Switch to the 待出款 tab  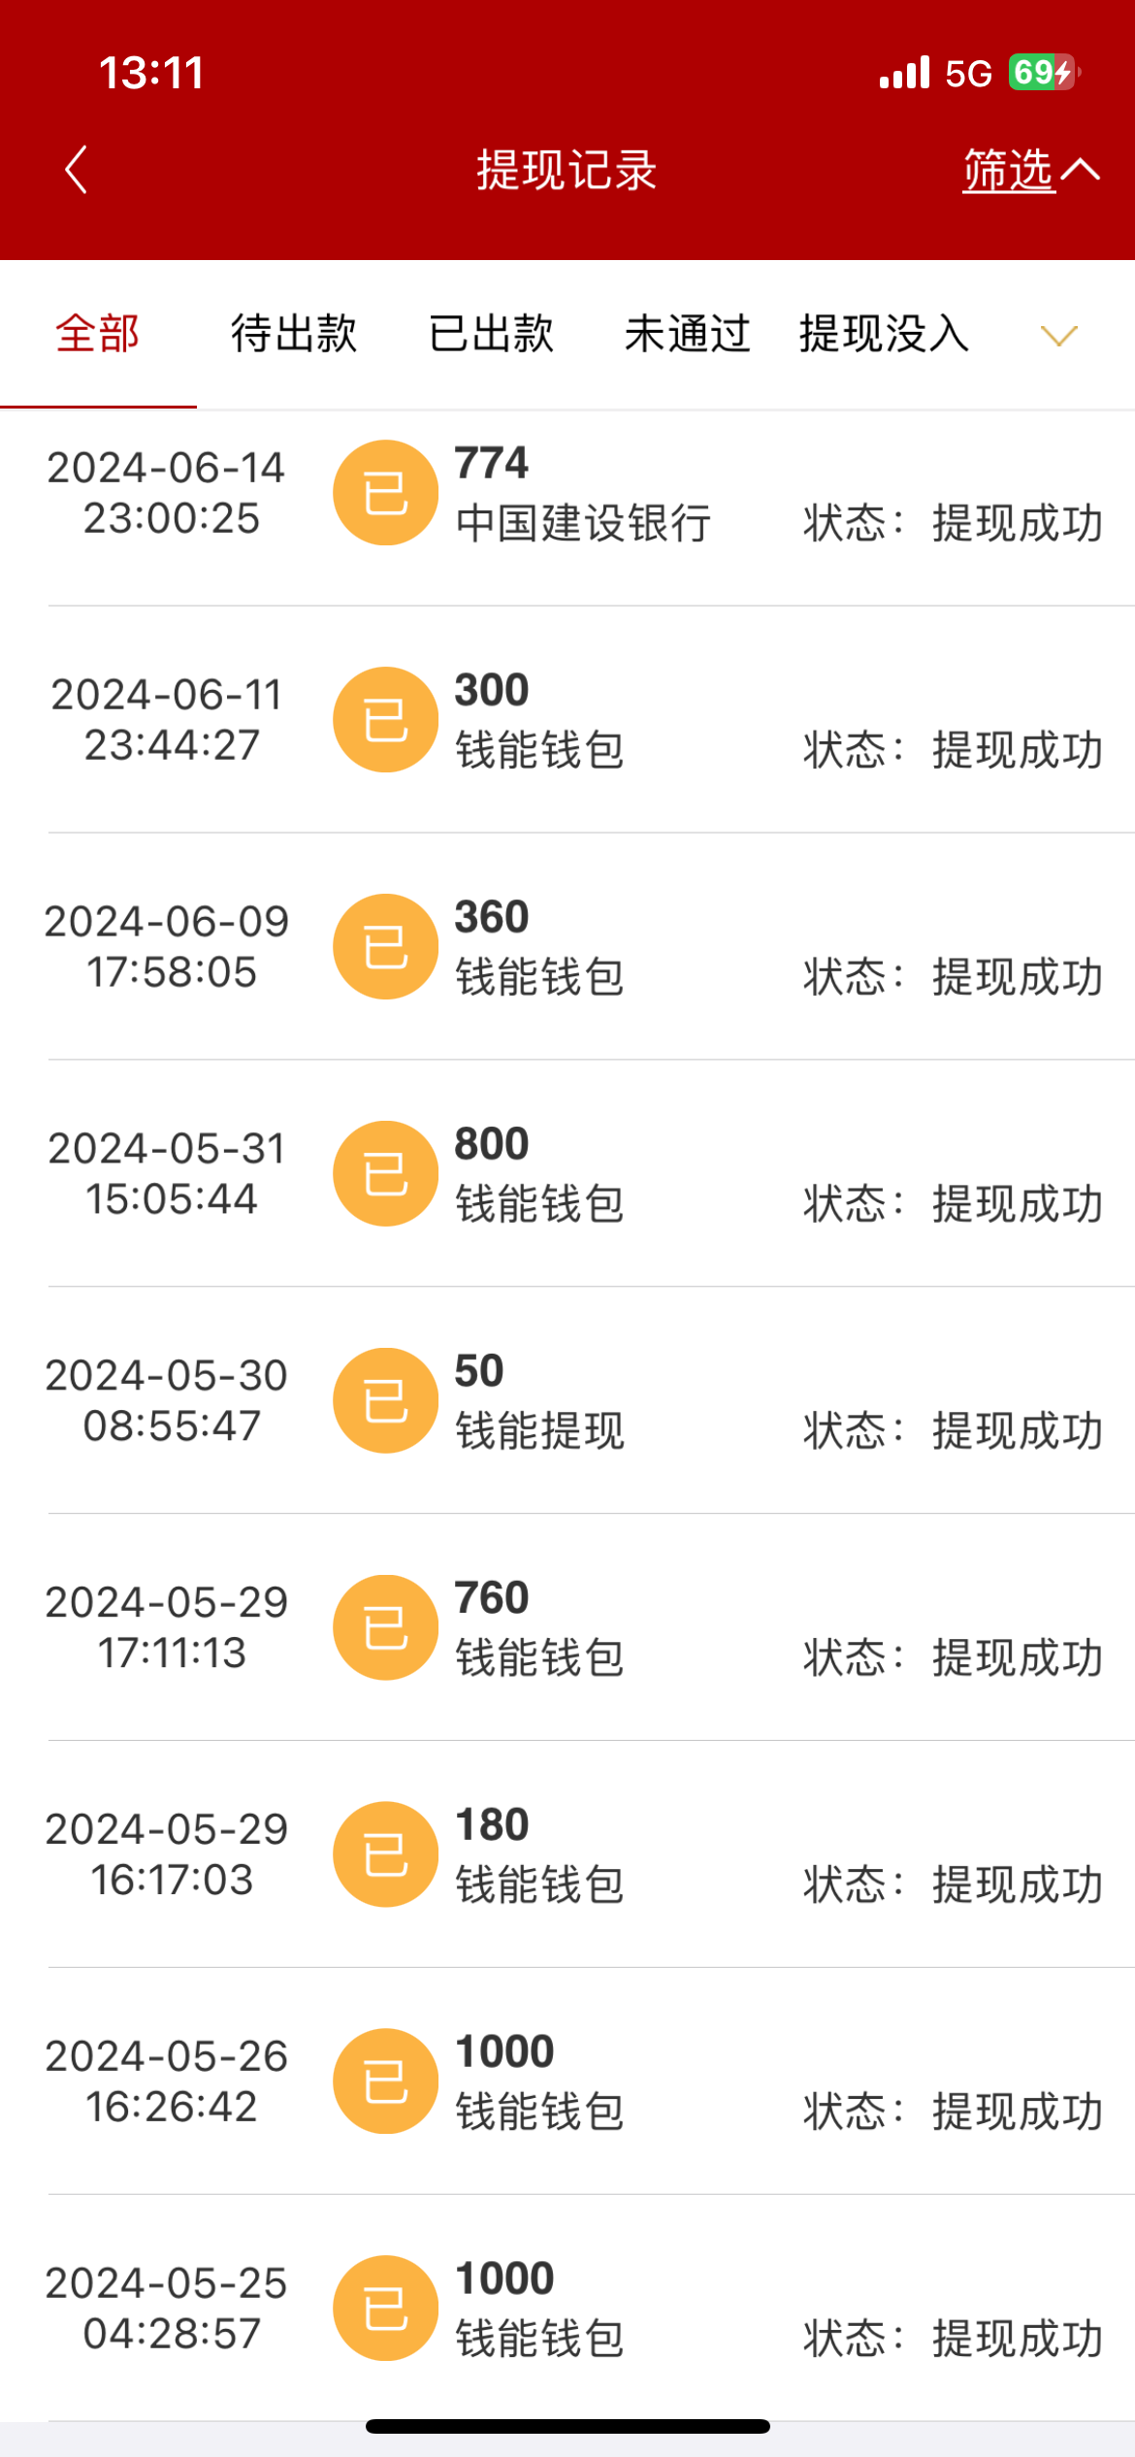click(x=294, y=334)
